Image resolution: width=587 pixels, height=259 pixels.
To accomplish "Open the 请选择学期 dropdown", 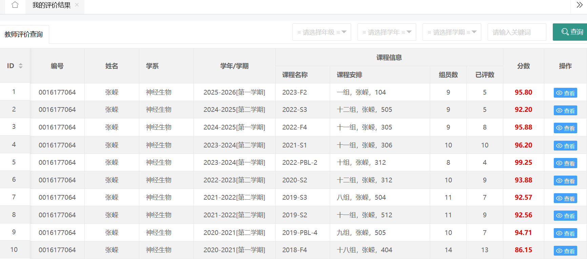I will pos(452,32).
